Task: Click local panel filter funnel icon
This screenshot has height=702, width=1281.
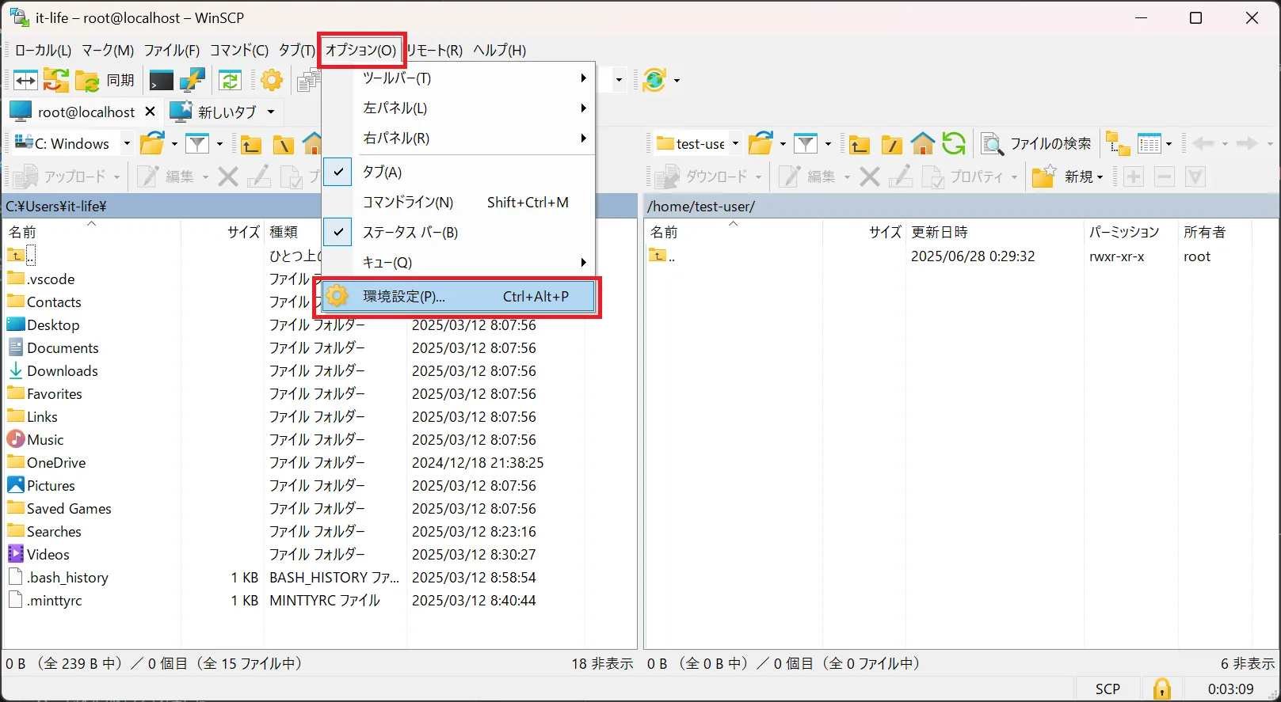Action: [197, 143]
